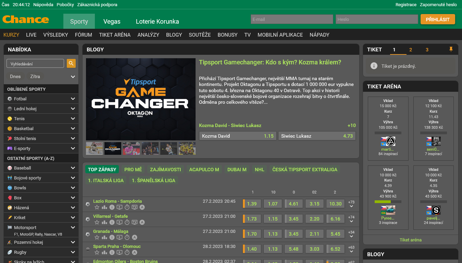Open the Registrace link
This screenshot has height=263, width=462.
point(406,5)
